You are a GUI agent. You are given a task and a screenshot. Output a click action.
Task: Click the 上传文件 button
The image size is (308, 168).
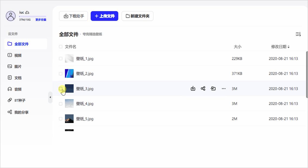(104, 16)
